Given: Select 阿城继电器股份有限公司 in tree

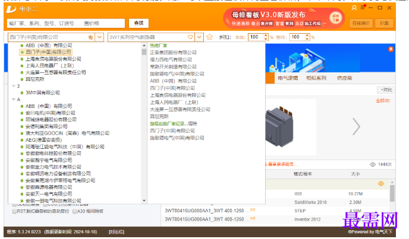Looking at the screenshot, I should point(51,120).
